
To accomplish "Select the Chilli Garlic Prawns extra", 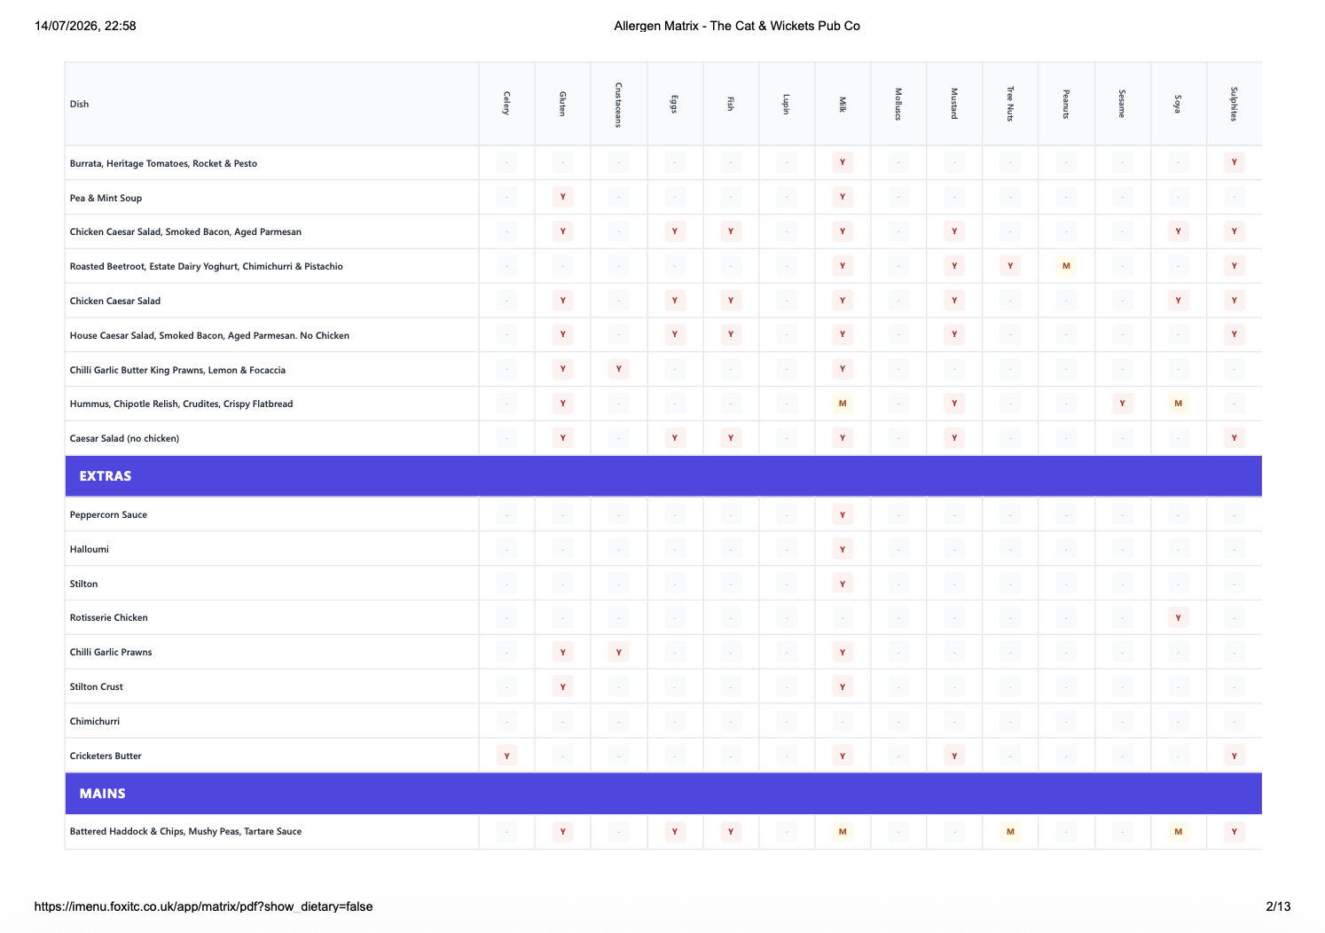I will click(111, 652).
